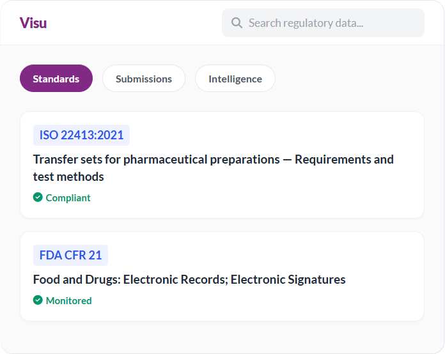Screen dimensions: 445x354
Task: Click the green Compliant checkmark icon
Action: coord(38,197)
